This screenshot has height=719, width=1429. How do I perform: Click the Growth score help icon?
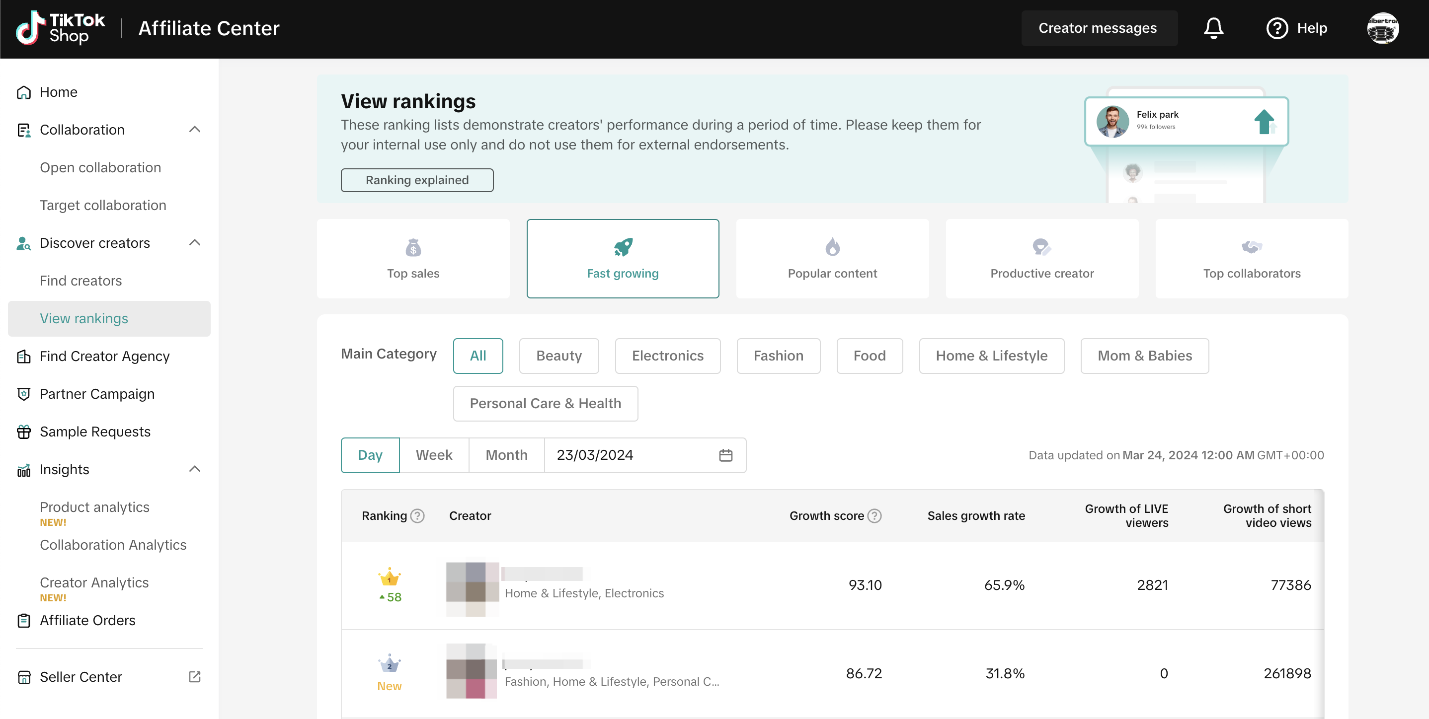click(874, 515)
